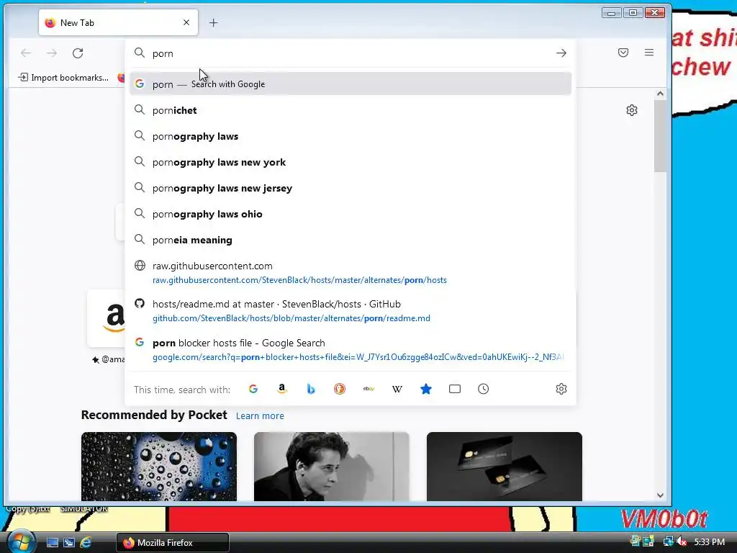Open Firefox hamburger application menu
Screen dimensions: 737x553
coord(649,53)
